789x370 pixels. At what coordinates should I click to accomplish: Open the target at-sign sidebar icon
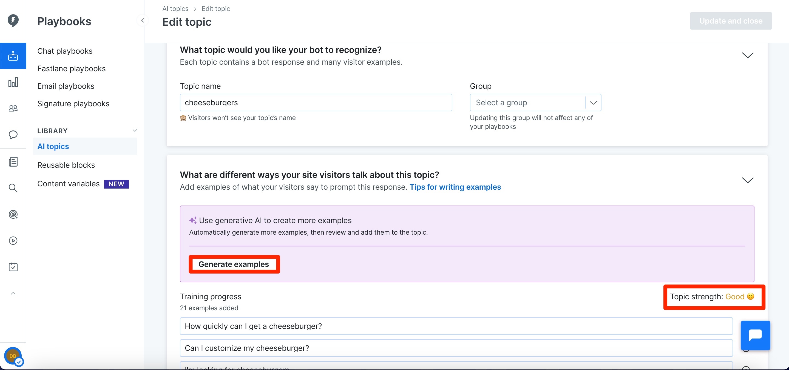point(13,214)
